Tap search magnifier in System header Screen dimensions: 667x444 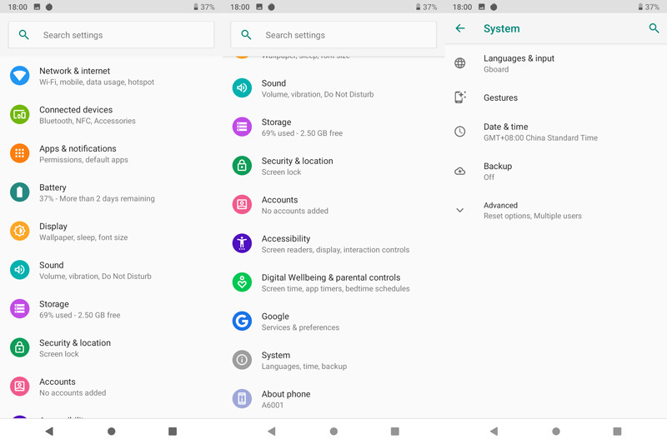point(654,28)
